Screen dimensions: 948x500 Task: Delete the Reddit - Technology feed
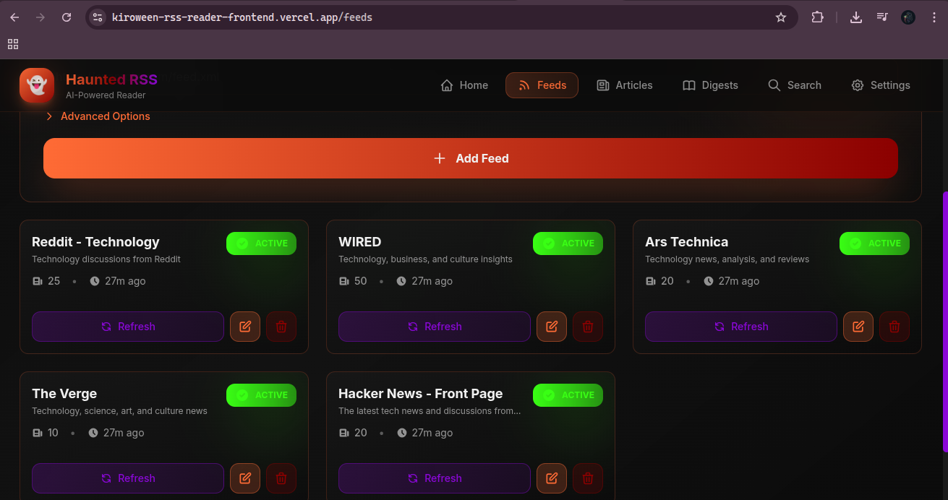click(x=281, y=327)
